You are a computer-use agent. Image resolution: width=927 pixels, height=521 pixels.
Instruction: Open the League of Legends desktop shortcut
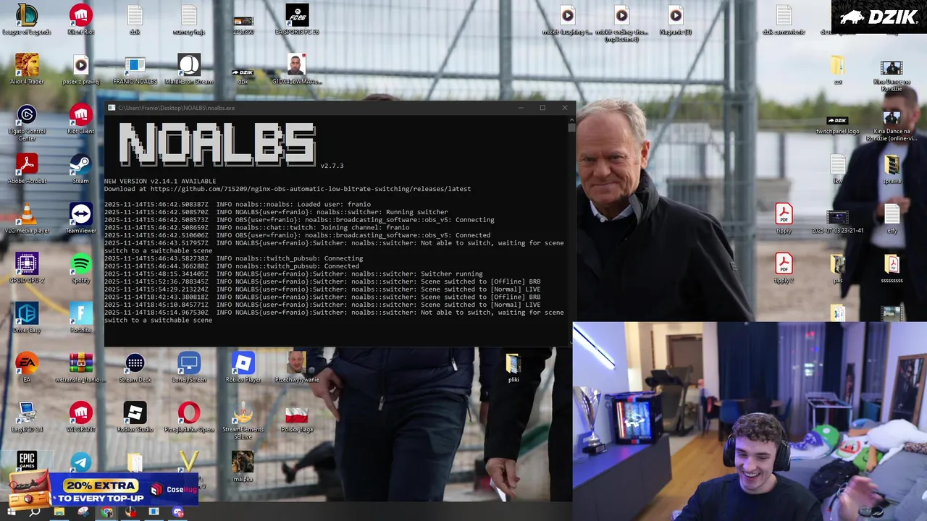[x=27, y=20]
